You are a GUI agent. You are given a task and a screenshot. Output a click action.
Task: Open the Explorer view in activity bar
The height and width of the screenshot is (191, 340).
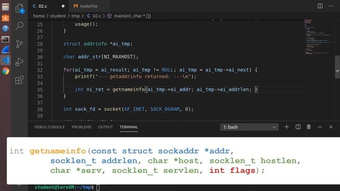tap(20, 8)
